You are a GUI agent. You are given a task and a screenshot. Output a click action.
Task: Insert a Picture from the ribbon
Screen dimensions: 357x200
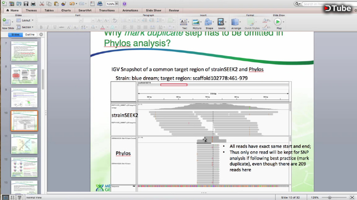(x=197, y=24)
